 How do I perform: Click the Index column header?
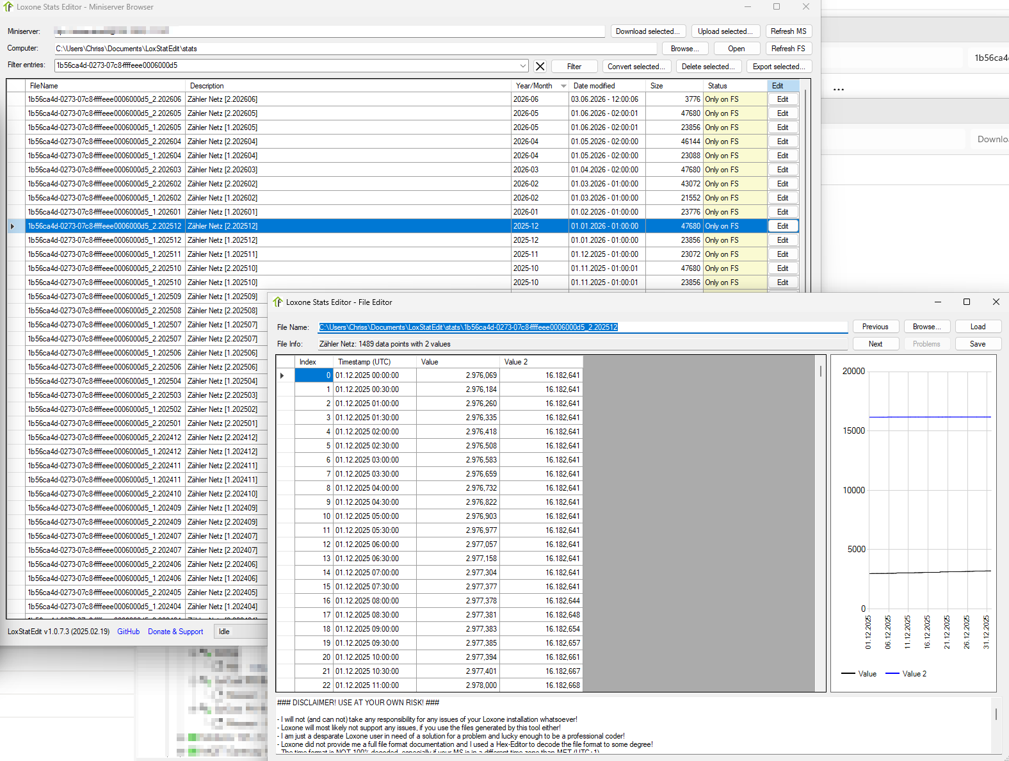314,362
